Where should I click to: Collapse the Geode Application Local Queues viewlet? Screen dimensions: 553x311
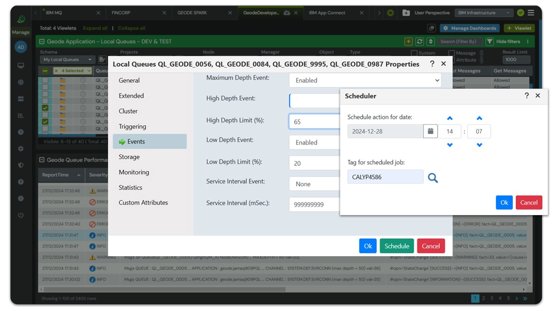point(42,41)
